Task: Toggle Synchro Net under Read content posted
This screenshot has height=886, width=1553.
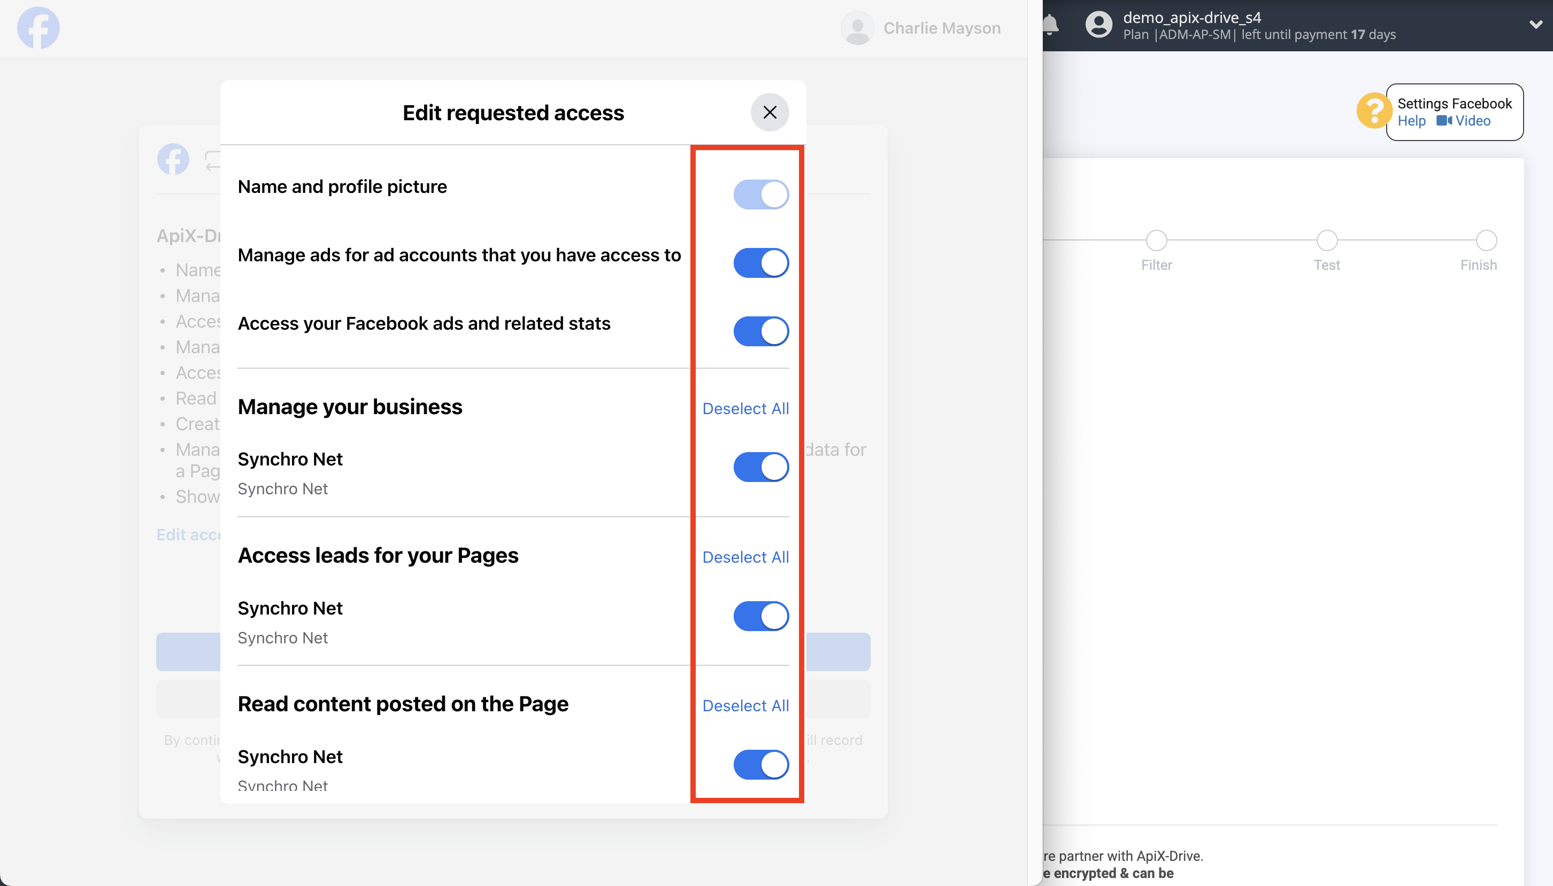Action: pyautogui.click(x=761, y=764)
